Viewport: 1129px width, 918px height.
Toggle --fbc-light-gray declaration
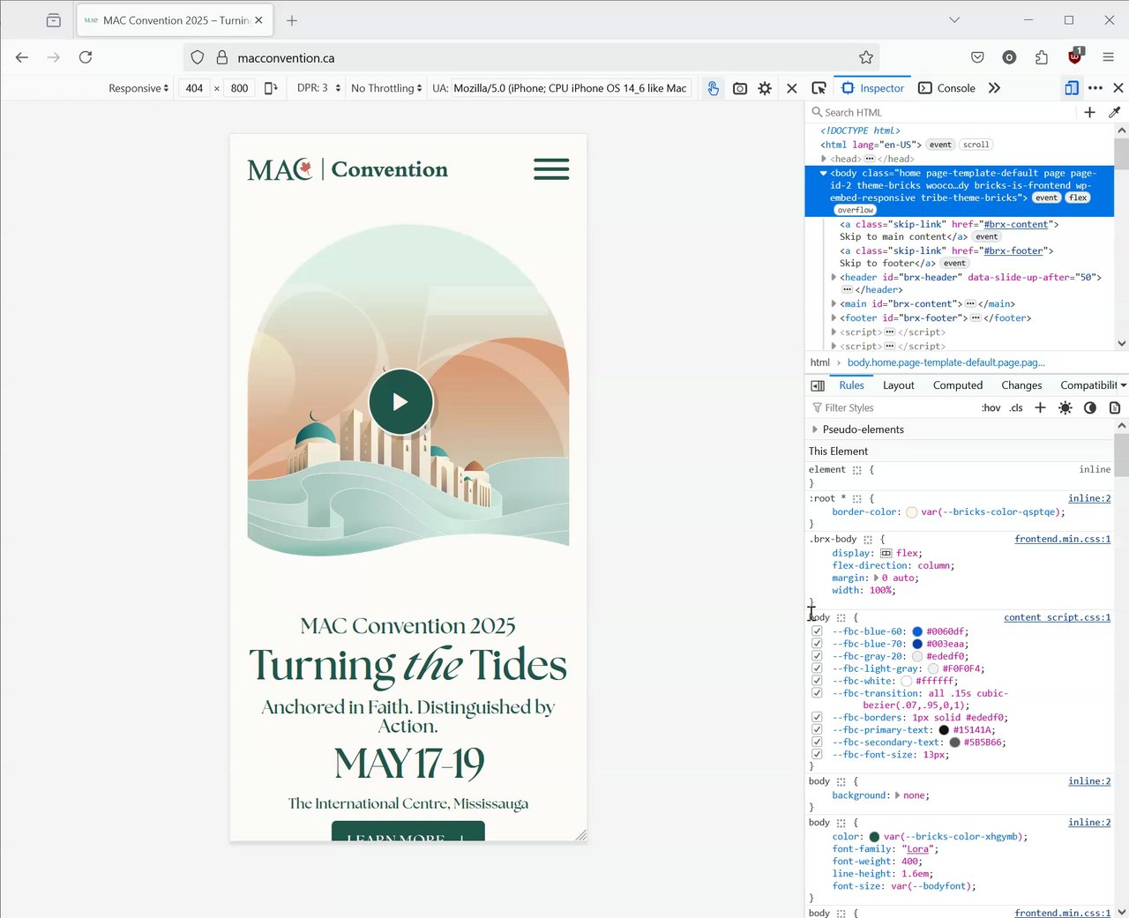(817, 668)
